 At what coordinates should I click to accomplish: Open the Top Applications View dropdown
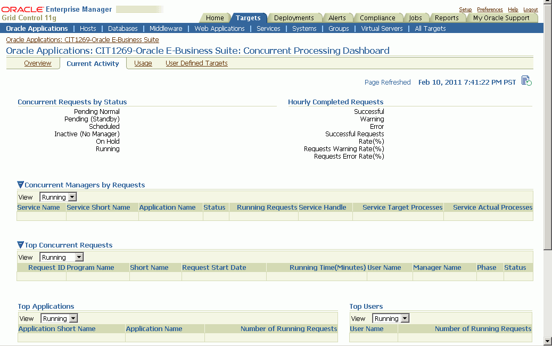coord(59,318)
